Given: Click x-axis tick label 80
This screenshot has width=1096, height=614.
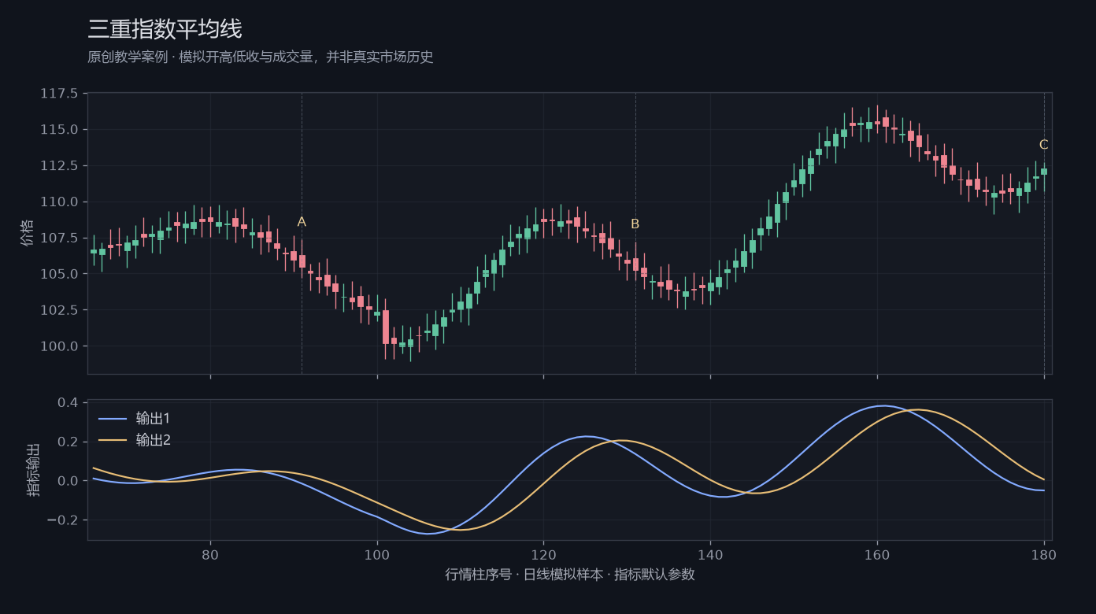Looking at the screenshot, I should coord(210,553).
